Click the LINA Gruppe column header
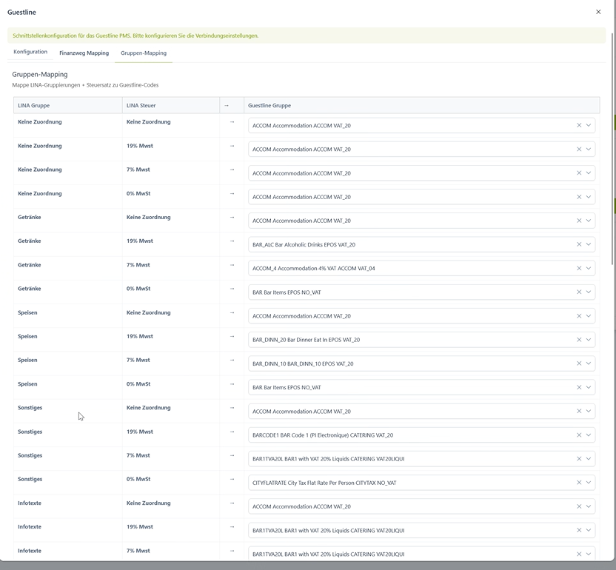This screenshot has width=616, height=570. (68, 105)
